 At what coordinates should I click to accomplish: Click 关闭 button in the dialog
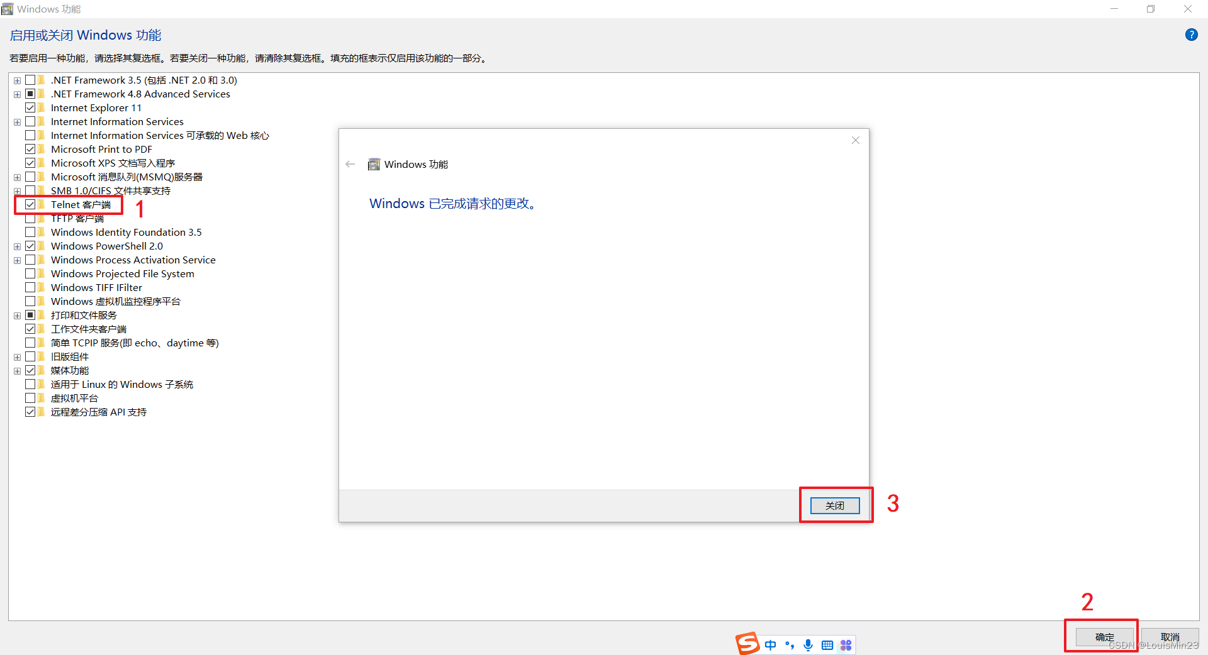point(835,505)
